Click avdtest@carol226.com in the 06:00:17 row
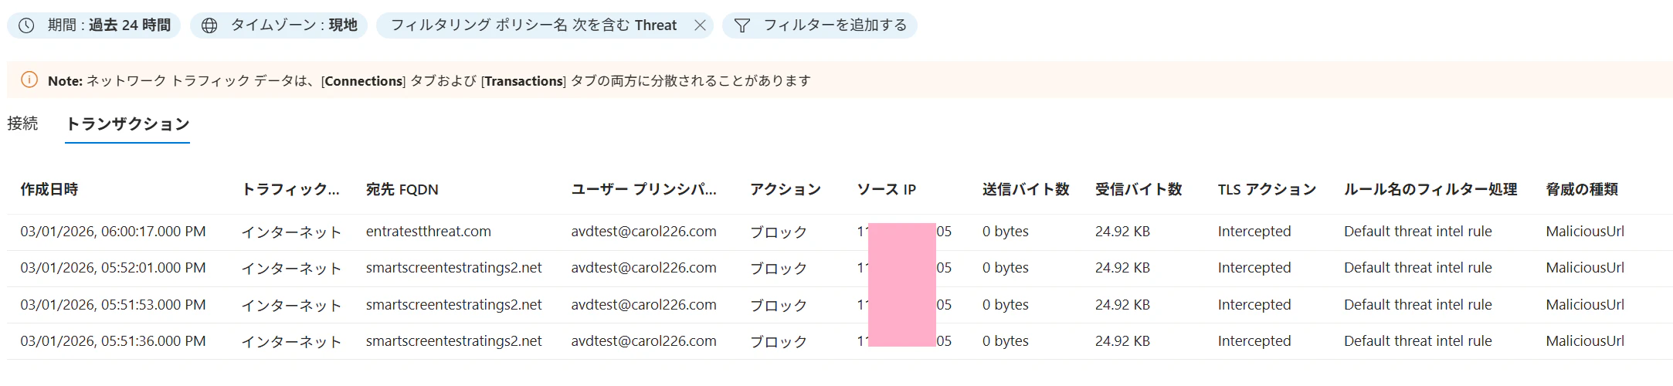Image resolution: width=1673 pixels, height=386 pixels. click(x=643, y=232)
